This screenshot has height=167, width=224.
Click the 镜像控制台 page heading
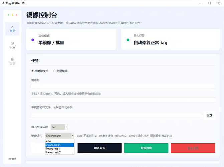tap(42, 15)
